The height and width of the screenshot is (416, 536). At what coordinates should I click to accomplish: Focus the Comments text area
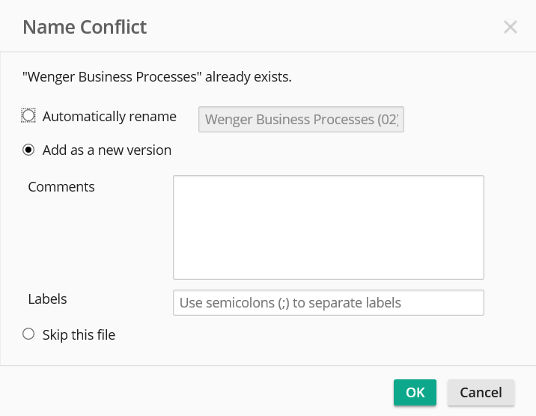pyautogui.click(x=328, y=227)
